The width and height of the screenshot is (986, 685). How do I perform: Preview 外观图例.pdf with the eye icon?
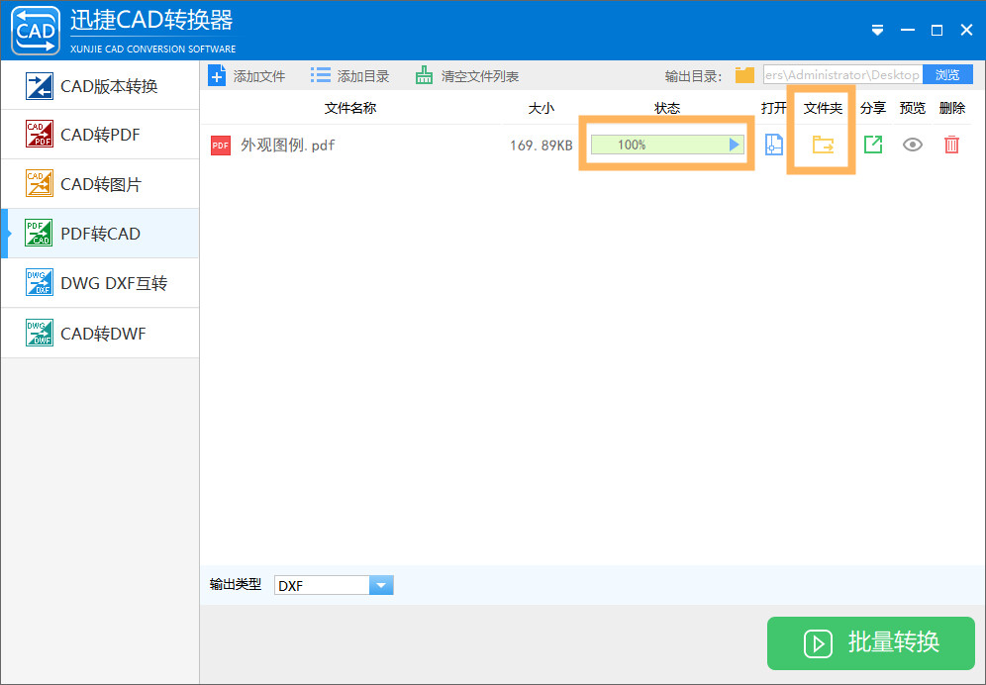pyautogui.click(x=913, y=145)
